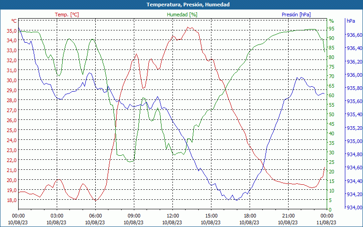Click the '18:00' time axis label
363x227 pixels.
coord(250,216)
